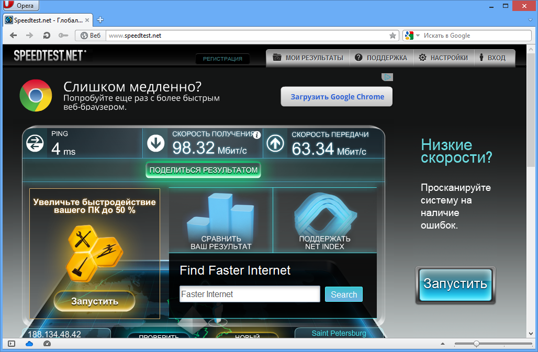538x352 pixels.
Task: Go back with the back arrow
Action: coord(14,35)
